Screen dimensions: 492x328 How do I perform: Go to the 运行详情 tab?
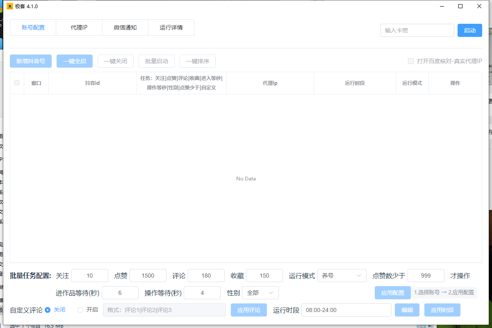tap(171, 28)
